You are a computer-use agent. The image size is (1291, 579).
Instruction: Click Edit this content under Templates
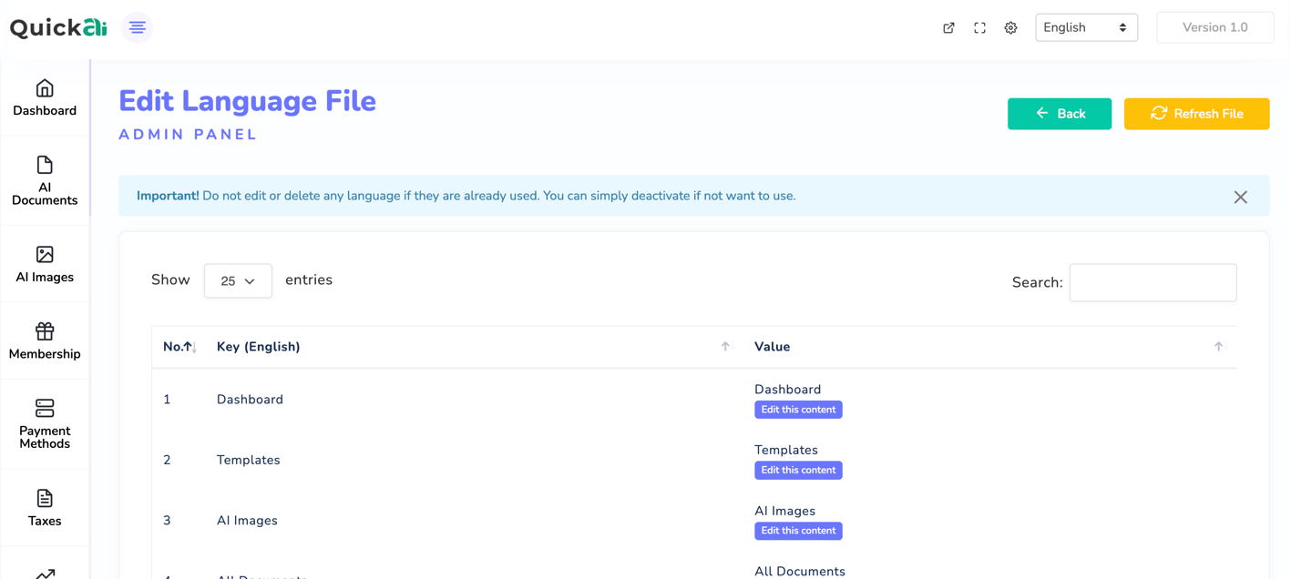pyautogui.click(x=798, y=471)
